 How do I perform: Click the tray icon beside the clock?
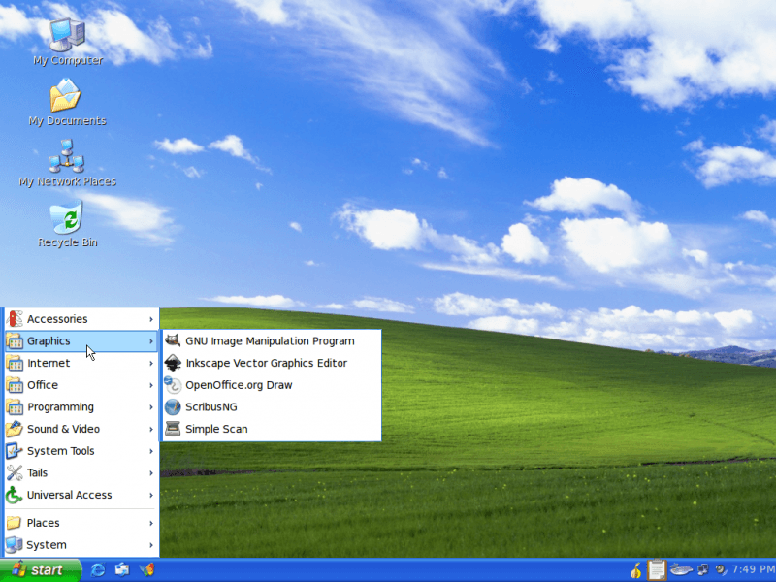coord(721,570)
